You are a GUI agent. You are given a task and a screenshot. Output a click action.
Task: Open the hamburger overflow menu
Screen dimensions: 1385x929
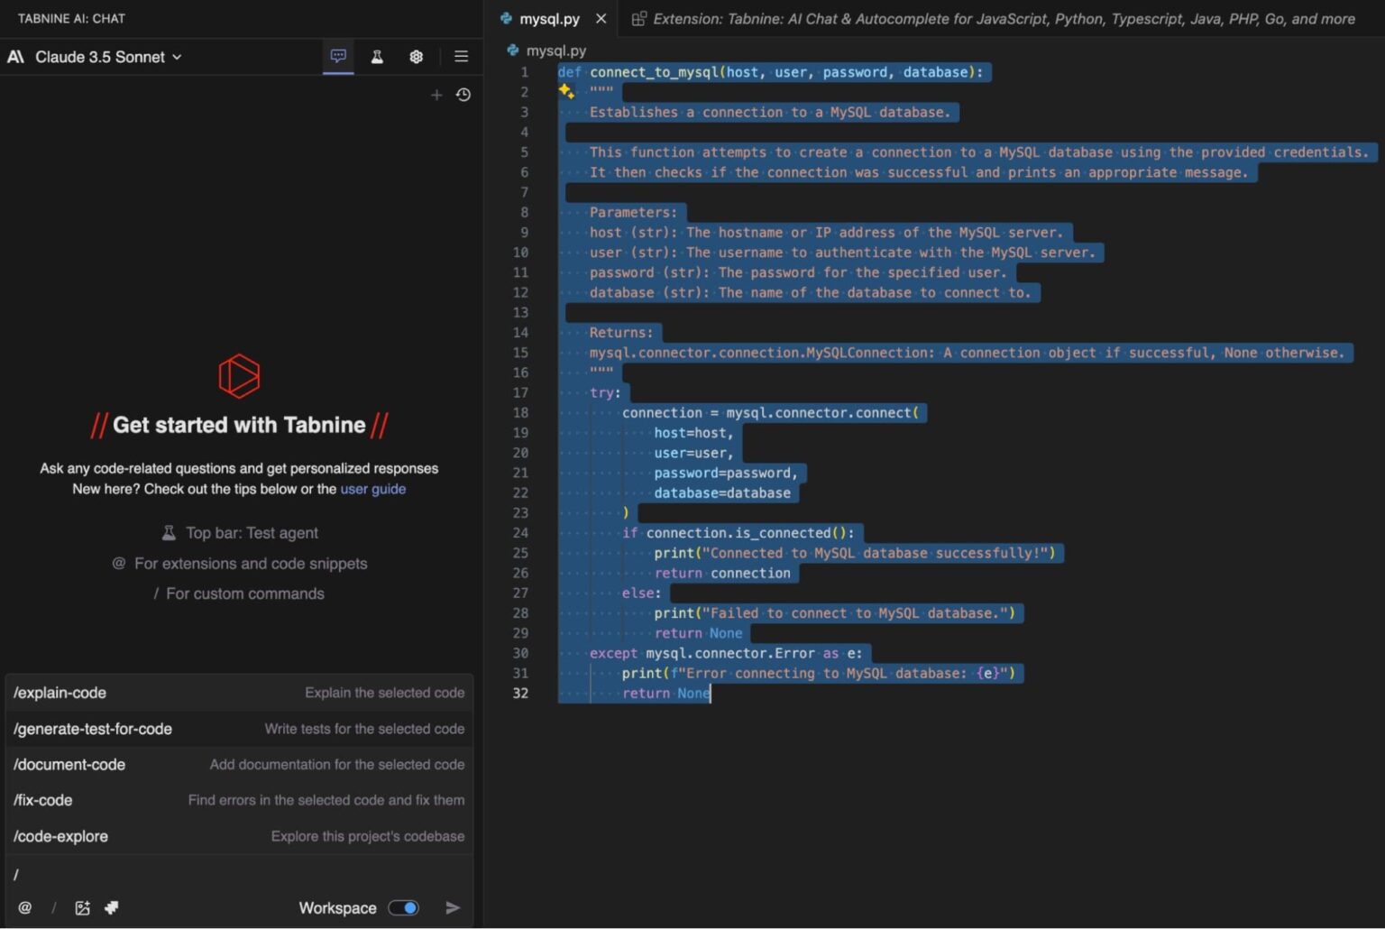461,56
